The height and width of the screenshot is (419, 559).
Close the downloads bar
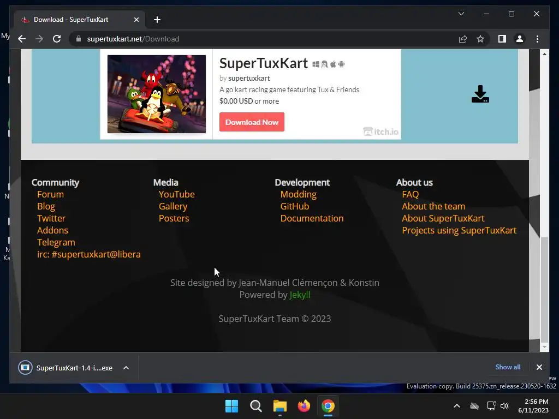tap(539, 367)
